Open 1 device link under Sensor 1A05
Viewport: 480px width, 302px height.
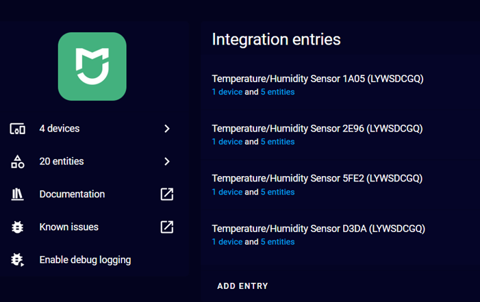coord(227,92)
